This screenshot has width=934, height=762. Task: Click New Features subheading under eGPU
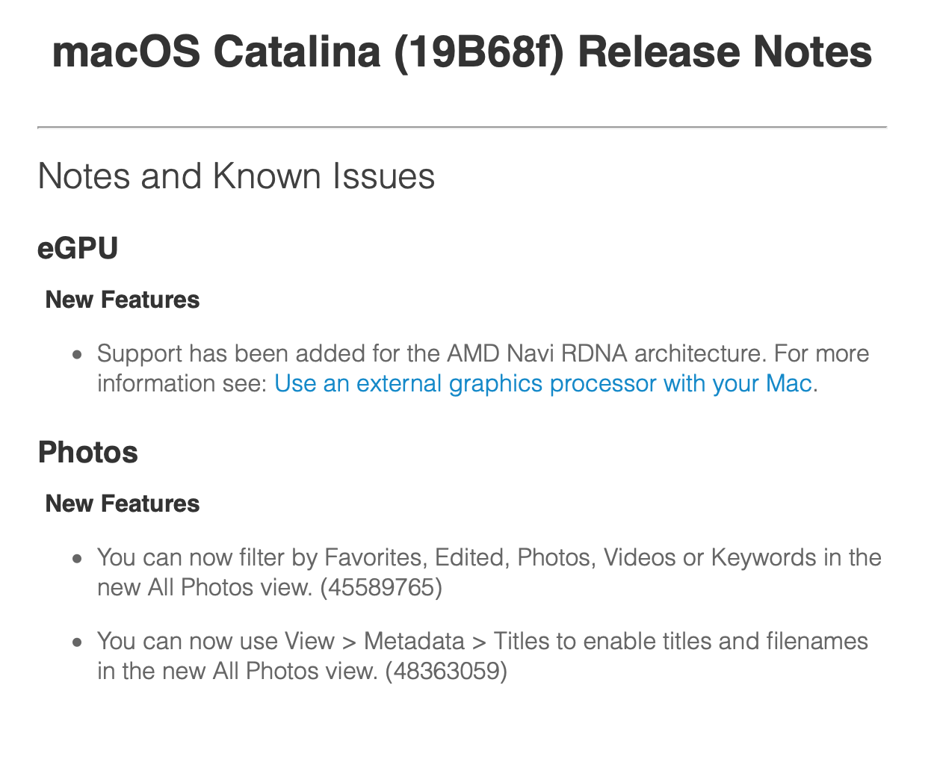click(123, 300)
